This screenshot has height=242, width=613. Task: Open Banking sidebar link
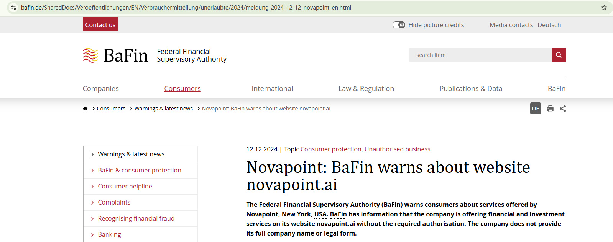[x=109, y=235]
